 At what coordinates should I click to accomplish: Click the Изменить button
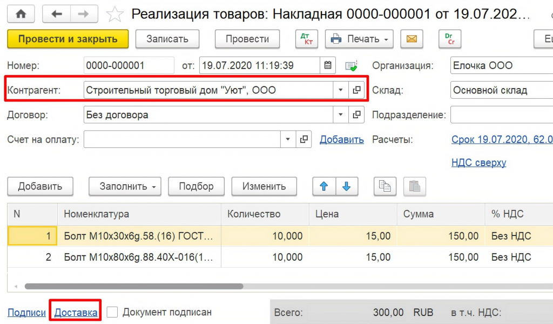[x=264, y=186]
